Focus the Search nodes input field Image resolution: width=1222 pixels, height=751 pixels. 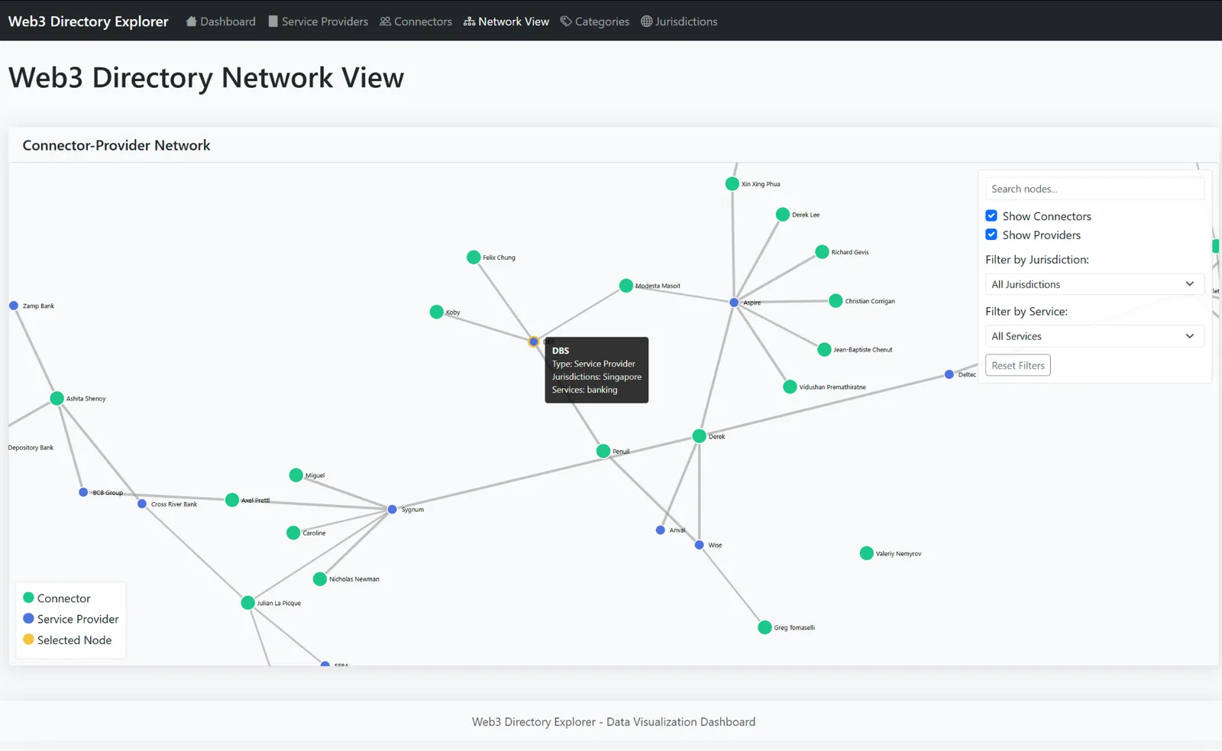click(x=1094, y=189)
